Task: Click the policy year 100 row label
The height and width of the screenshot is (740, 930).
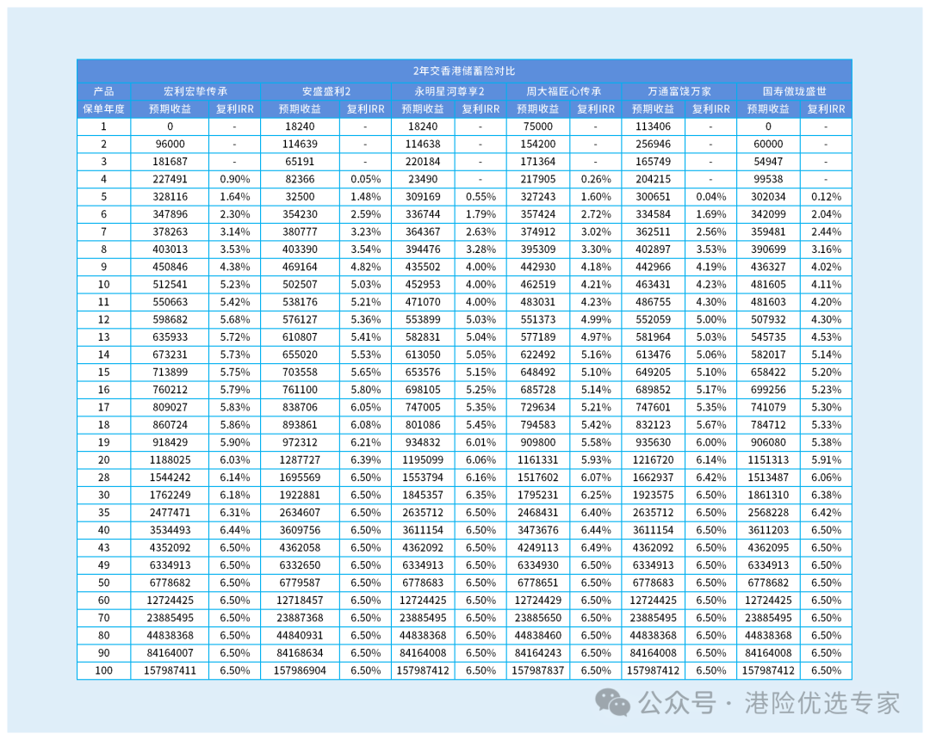Action: (x=104, y=670)
